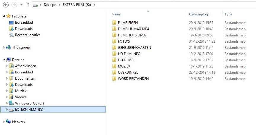256x135 pixels.
Task: Expand the Netwerk node
Action: tap(4, 122)
